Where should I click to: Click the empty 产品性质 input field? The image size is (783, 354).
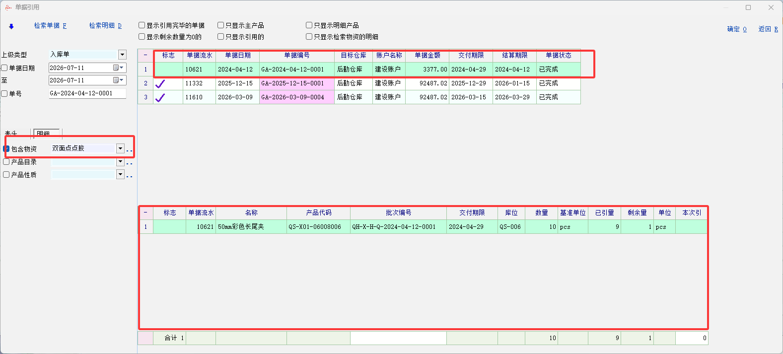click(83, 174)
